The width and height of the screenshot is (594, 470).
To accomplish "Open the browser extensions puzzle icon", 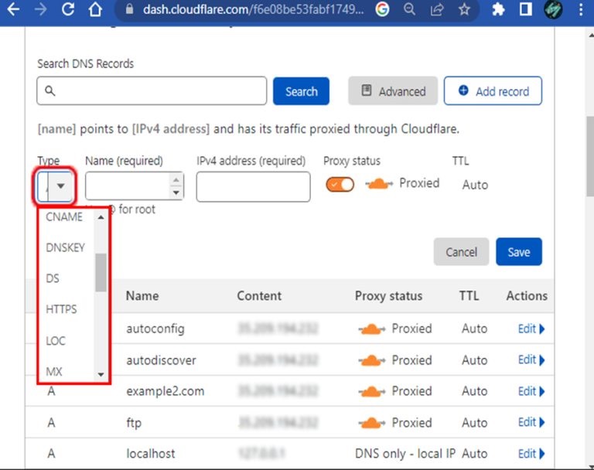I will 498,11.
